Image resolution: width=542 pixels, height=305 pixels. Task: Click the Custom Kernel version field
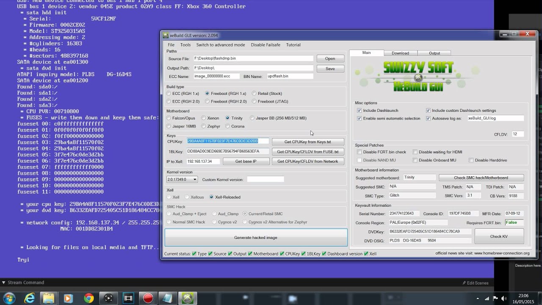pos(265,180)
